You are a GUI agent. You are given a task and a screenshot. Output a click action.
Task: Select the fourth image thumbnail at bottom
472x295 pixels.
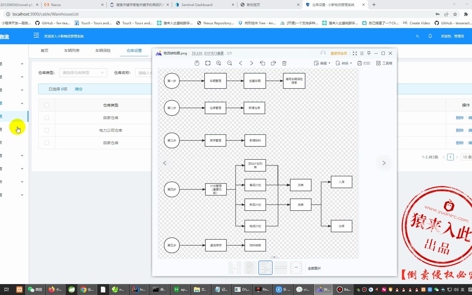click(281, 267)
